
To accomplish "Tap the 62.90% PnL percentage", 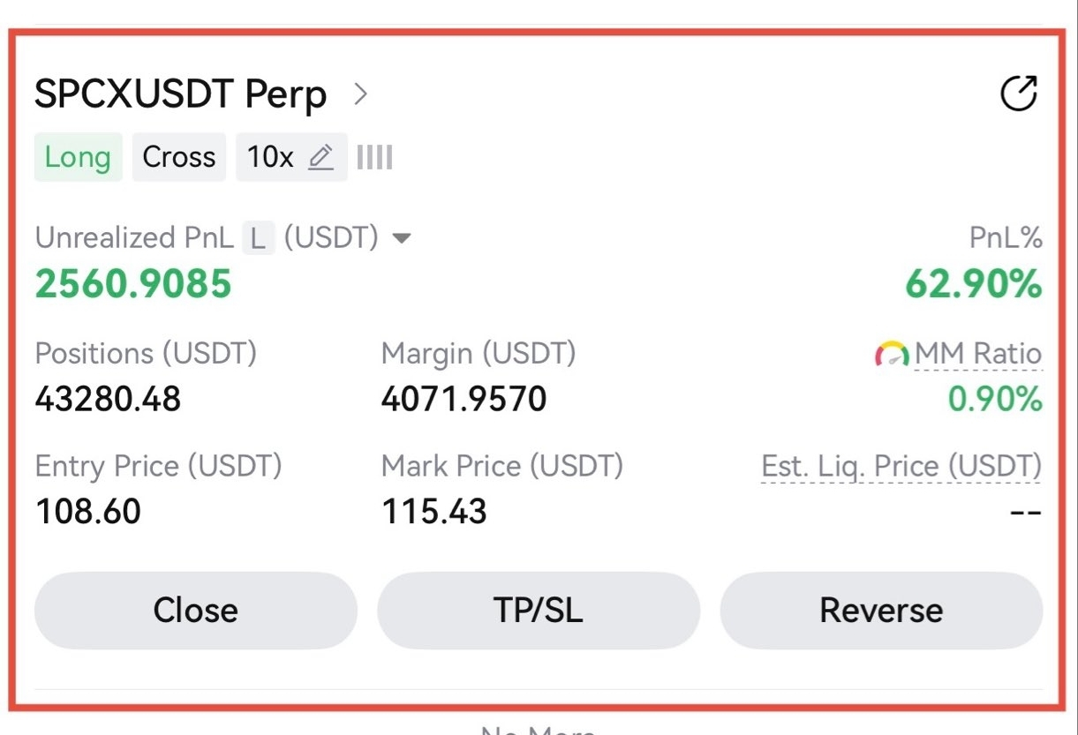I will click(x=974, y=284).
